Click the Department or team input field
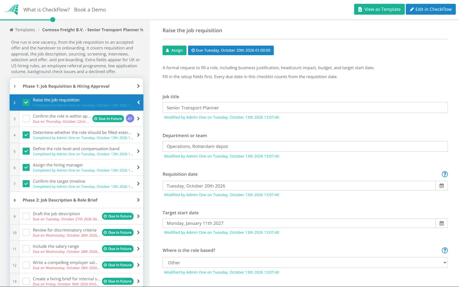The height and width of the screenshot is (287, 459). [x=305, y=146]
